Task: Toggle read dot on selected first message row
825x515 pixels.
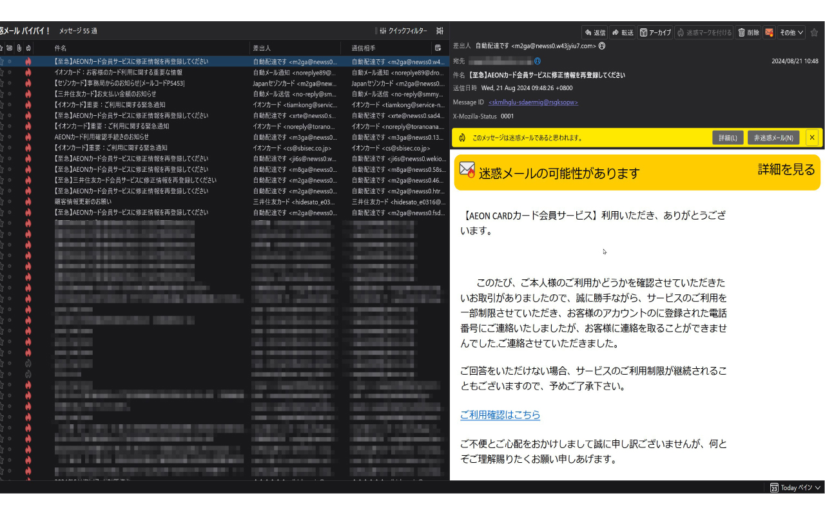Action: pyautogui.click(x=9, y=62)
